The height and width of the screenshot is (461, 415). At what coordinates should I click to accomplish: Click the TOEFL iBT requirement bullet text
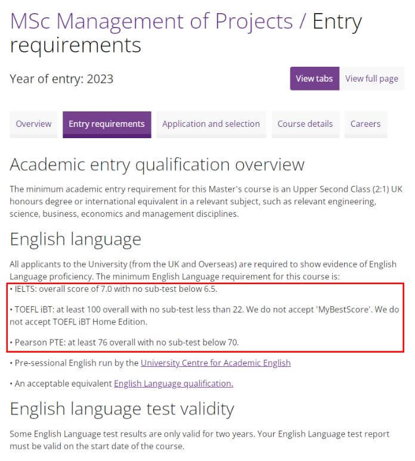(x=205, y=316)
